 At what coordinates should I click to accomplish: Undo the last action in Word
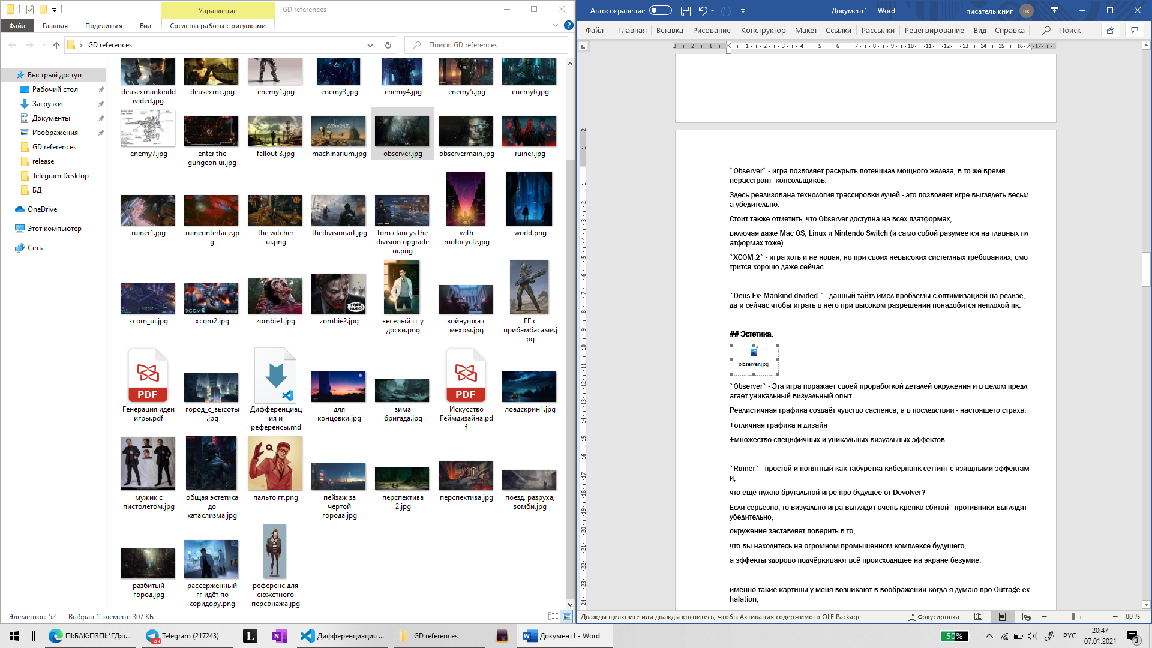pyautogui.click(x=703, y=11)
